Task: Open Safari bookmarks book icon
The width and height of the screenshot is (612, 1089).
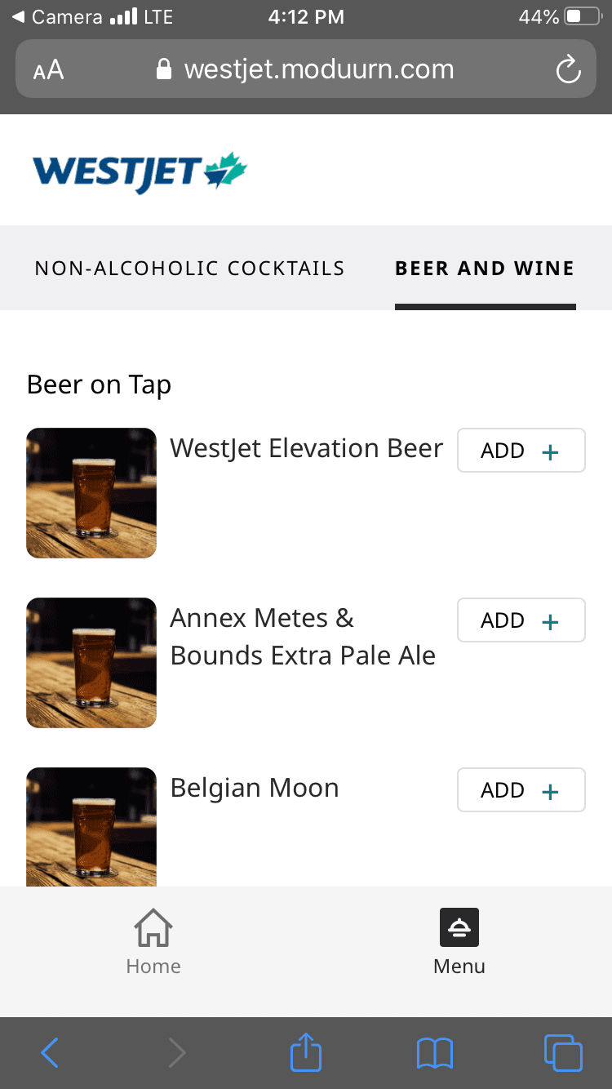Action: tap(434, 1052)
